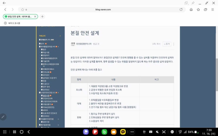The image size is (218, 136).
Task: Bookmark the page via the address bar star
Action: 23,9
